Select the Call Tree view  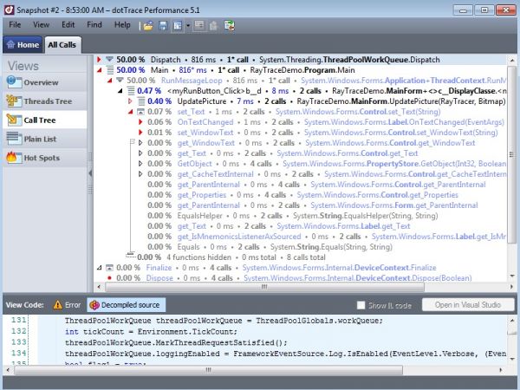(41, 120)
